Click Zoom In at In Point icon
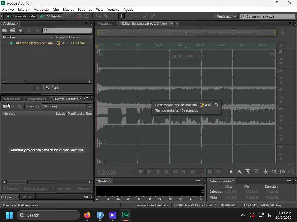The width and height of the screenshot is (297, 222). [x=274, y=172]
